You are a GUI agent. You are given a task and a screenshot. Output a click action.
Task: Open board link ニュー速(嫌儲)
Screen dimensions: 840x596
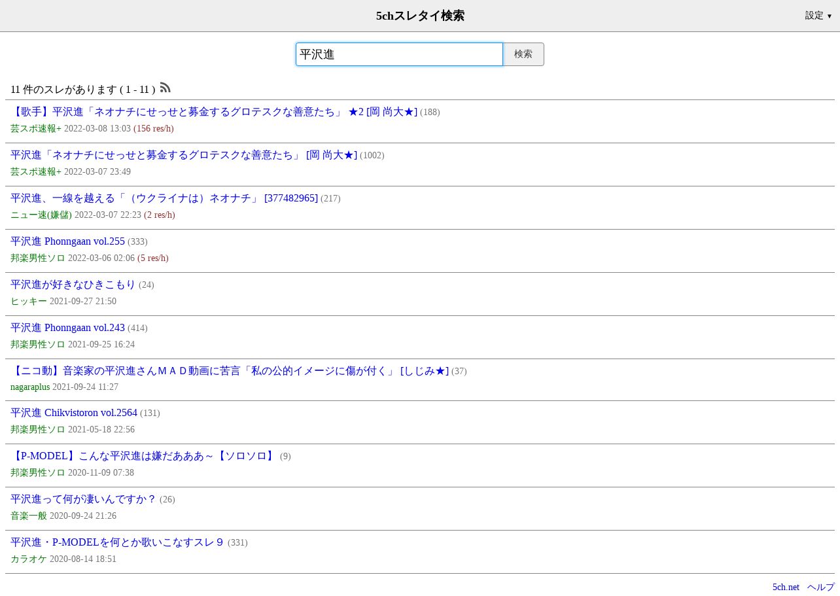point(41,215)
